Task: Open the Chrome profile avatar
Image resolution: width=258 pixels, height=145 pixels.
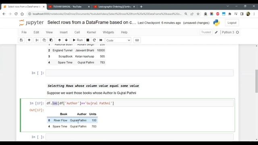Action: coord(248,14)
